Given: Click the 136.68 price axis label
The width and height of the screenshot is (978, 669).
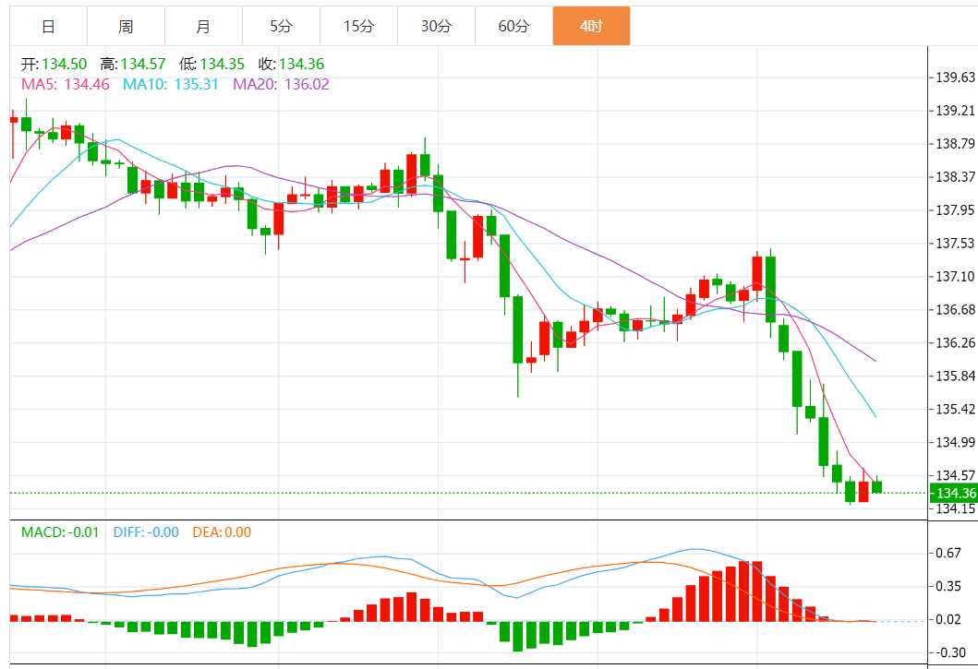Looking at the screenshot, I should pyautogui.click(x=956, y=310).
